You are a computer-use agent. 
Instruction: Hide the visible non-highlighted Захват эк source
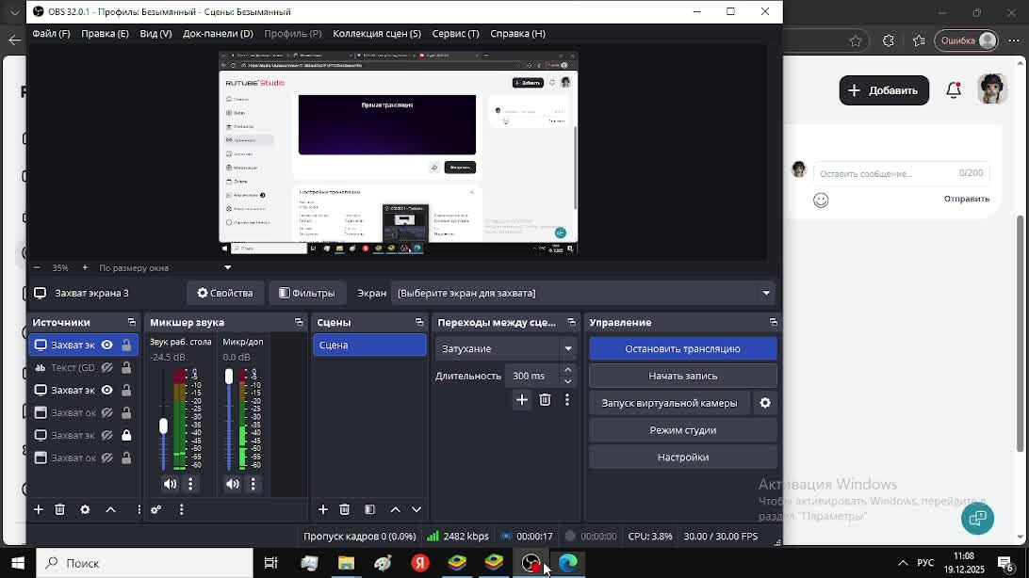107,390
